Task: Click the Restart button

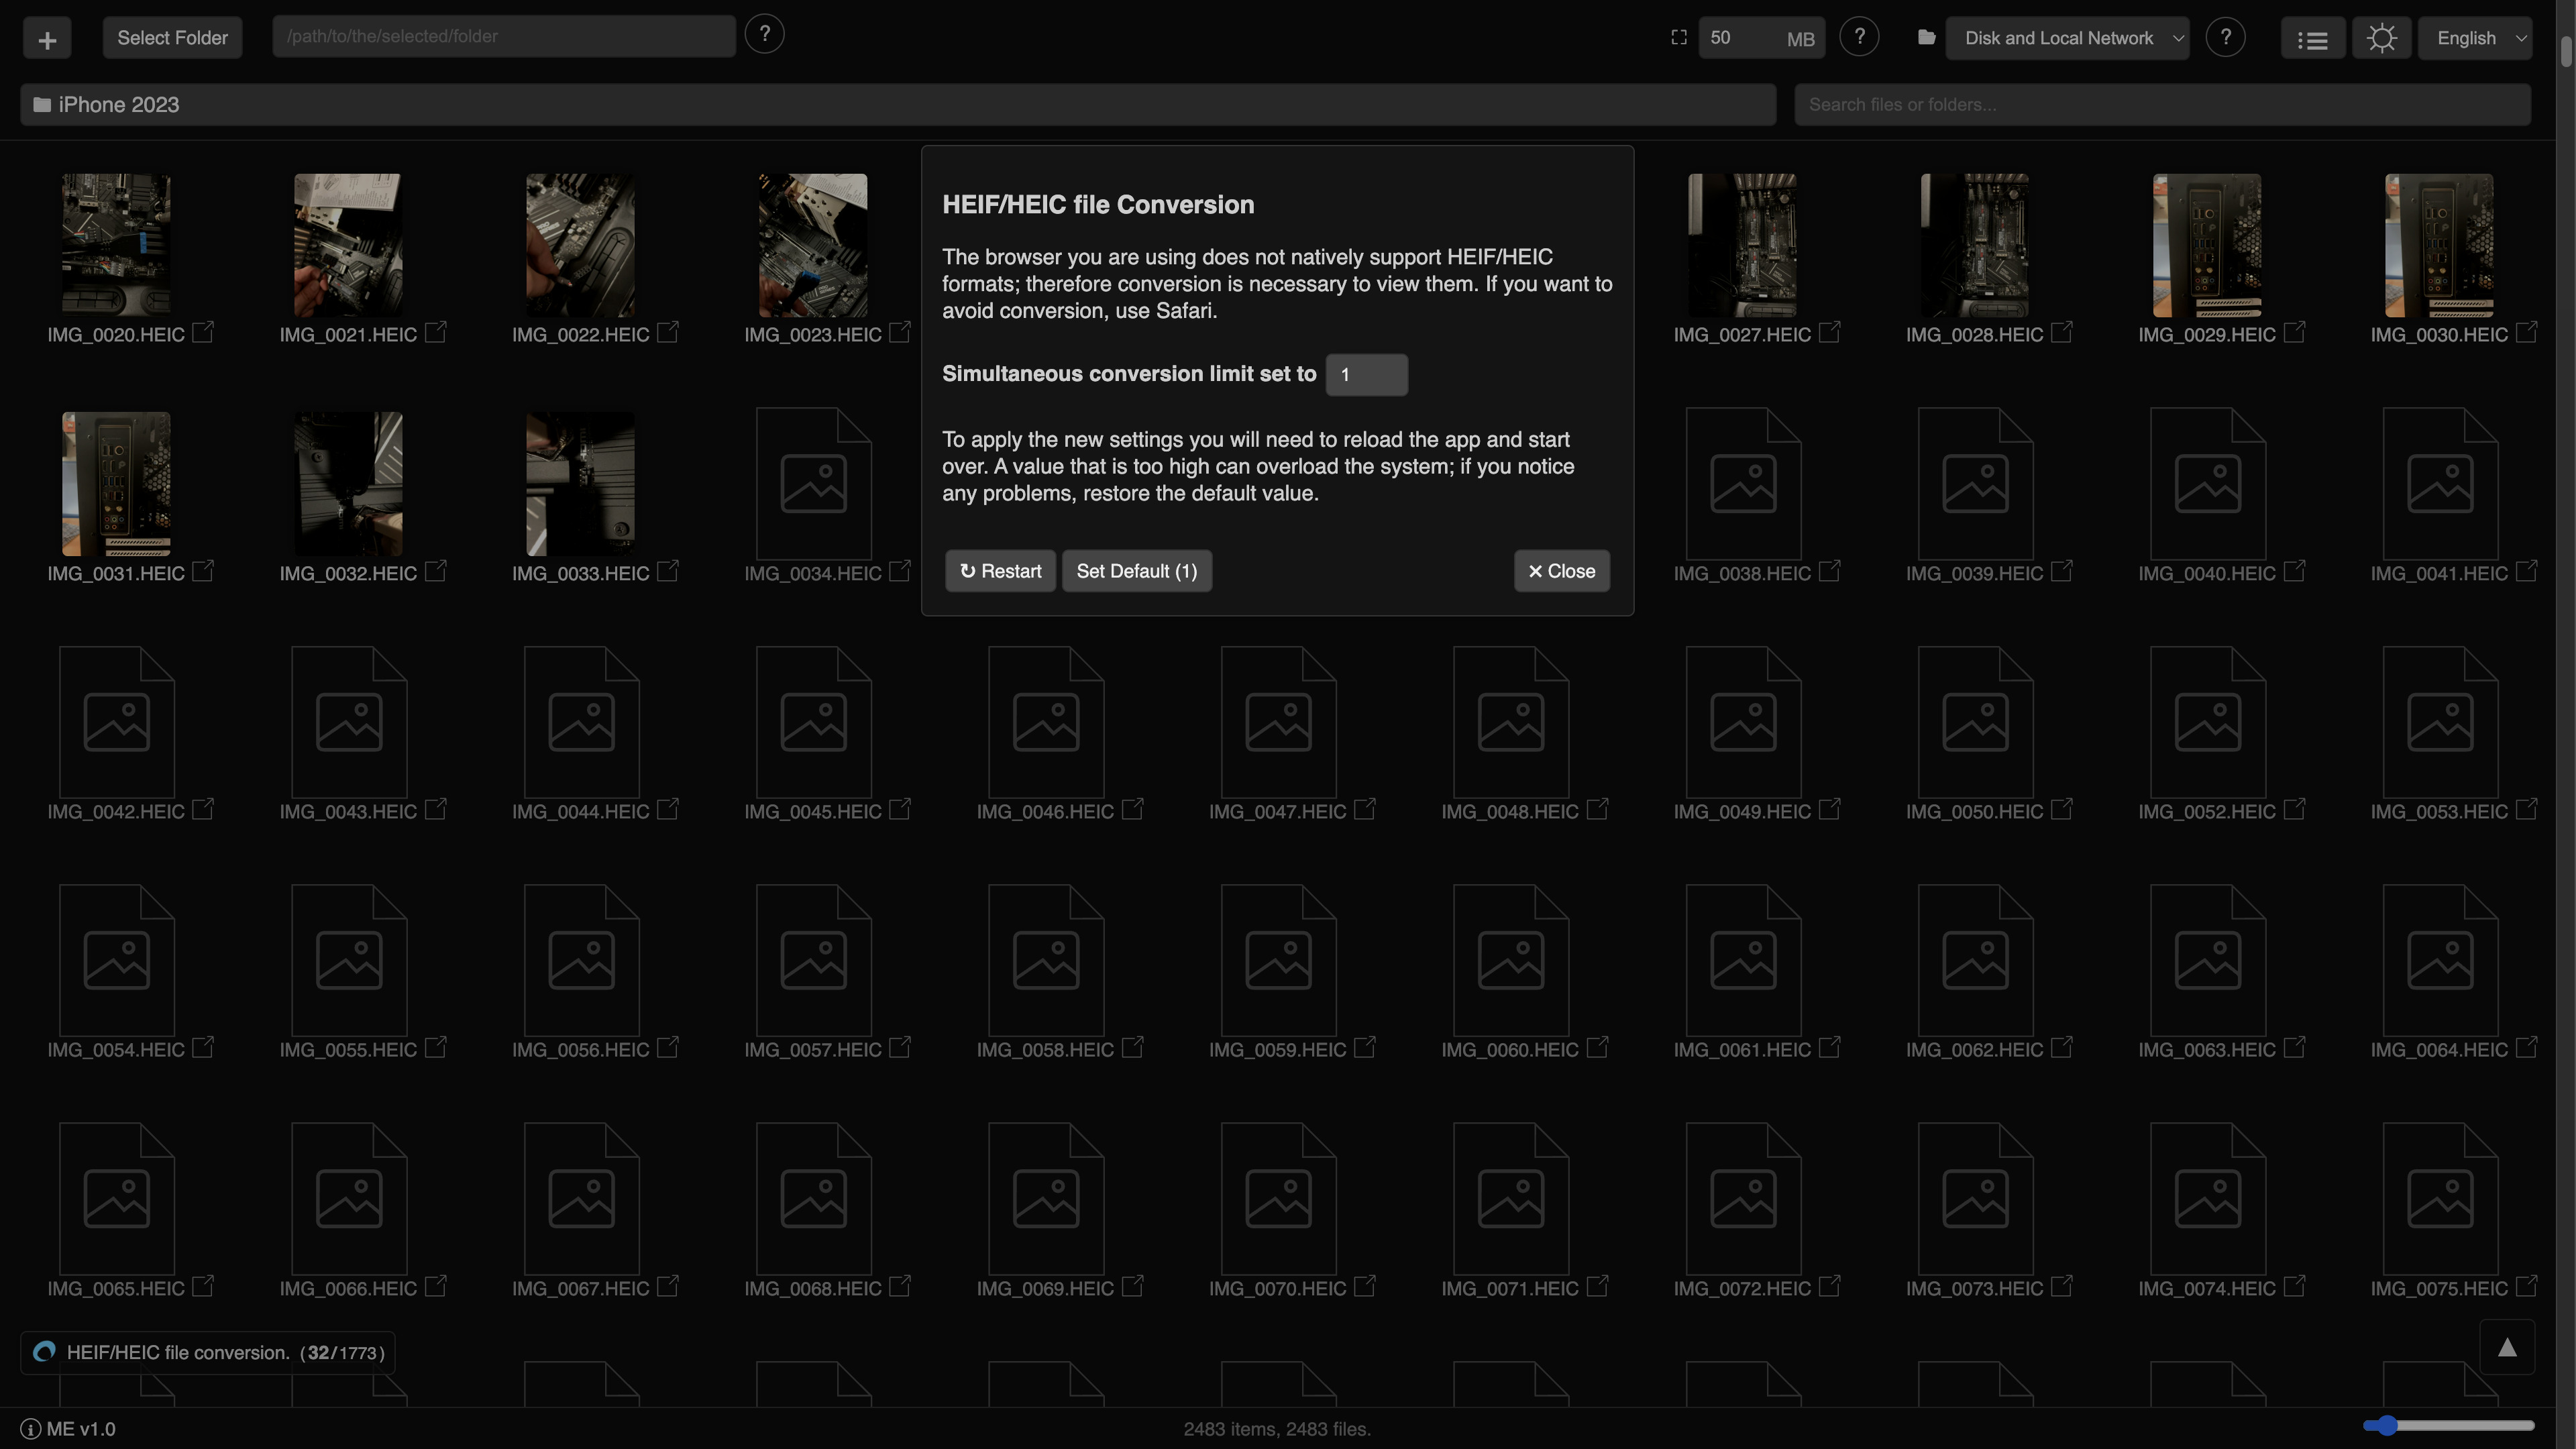Action: click(1000, 571)
